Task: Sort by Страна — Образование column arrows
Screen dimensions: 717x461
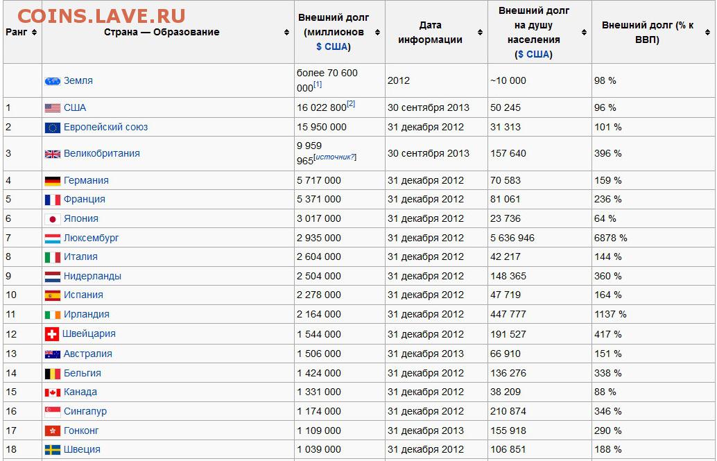Action: click(286, 33)
